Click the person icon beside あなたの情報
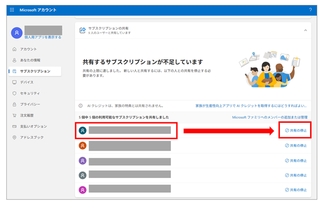325x205 pixels. (14, 60)
